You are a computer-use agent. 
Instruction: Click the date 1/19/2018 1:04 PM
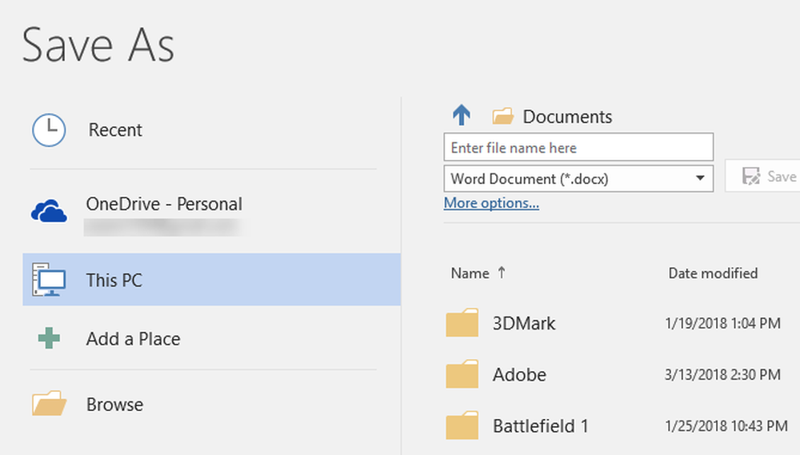pos(722,323)
